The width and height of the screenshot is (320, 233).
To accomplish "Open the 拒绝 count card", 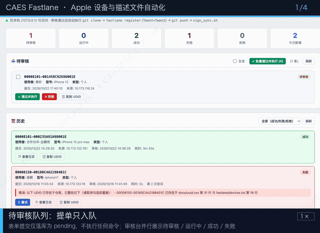I will (242, 38).
